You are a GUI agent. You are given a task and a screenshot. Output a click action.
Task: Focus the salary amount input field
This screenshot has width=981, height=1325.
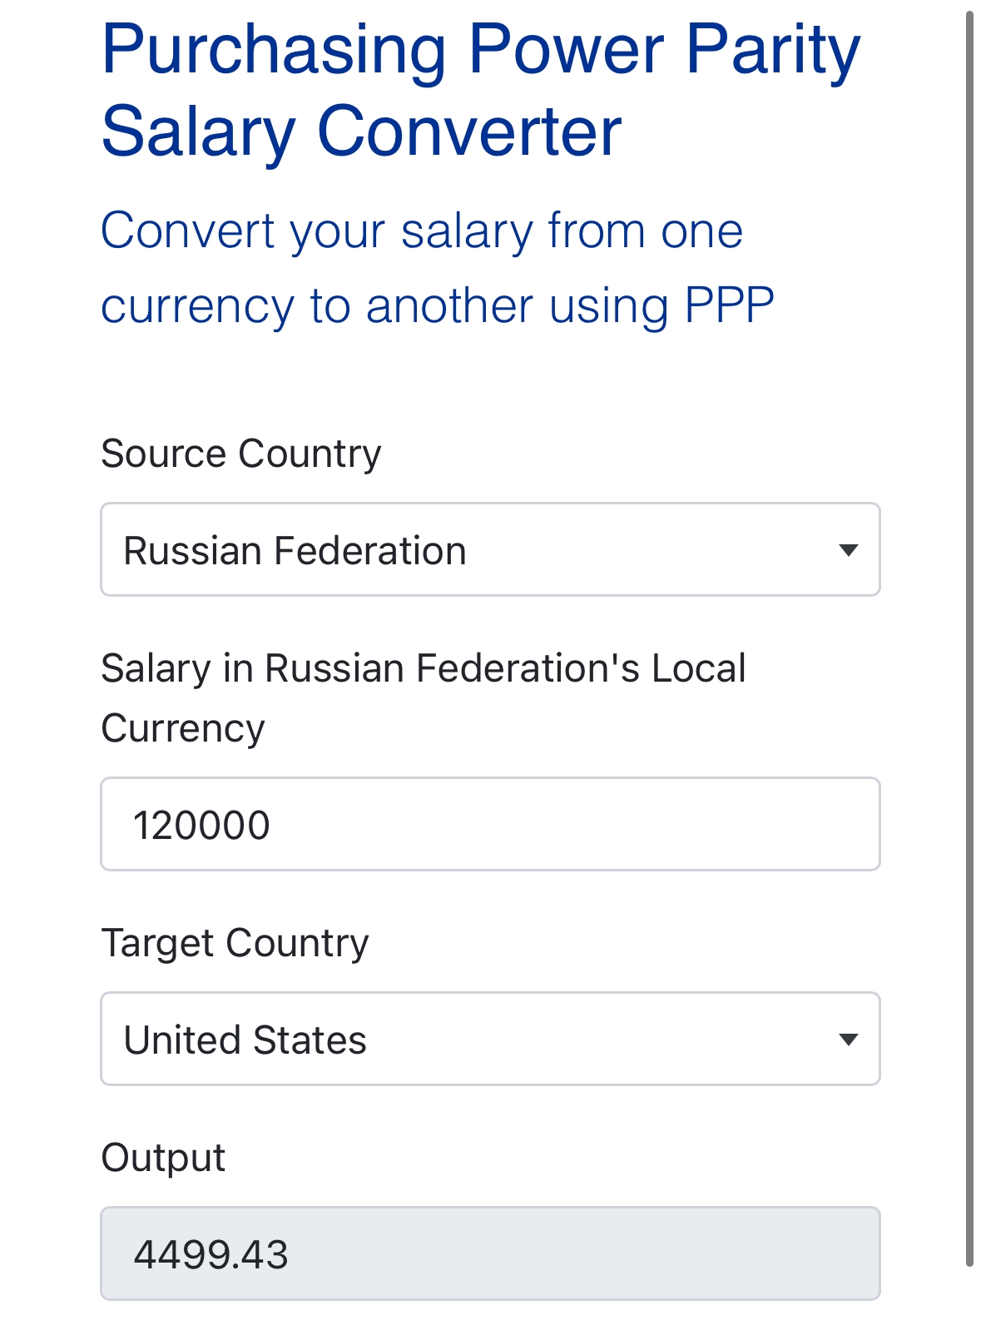(489, 824)
